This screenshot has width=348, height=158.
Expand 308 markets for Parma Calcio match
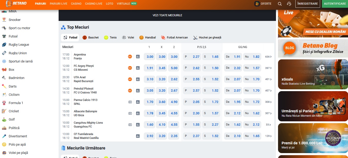(x=268, y=102)
